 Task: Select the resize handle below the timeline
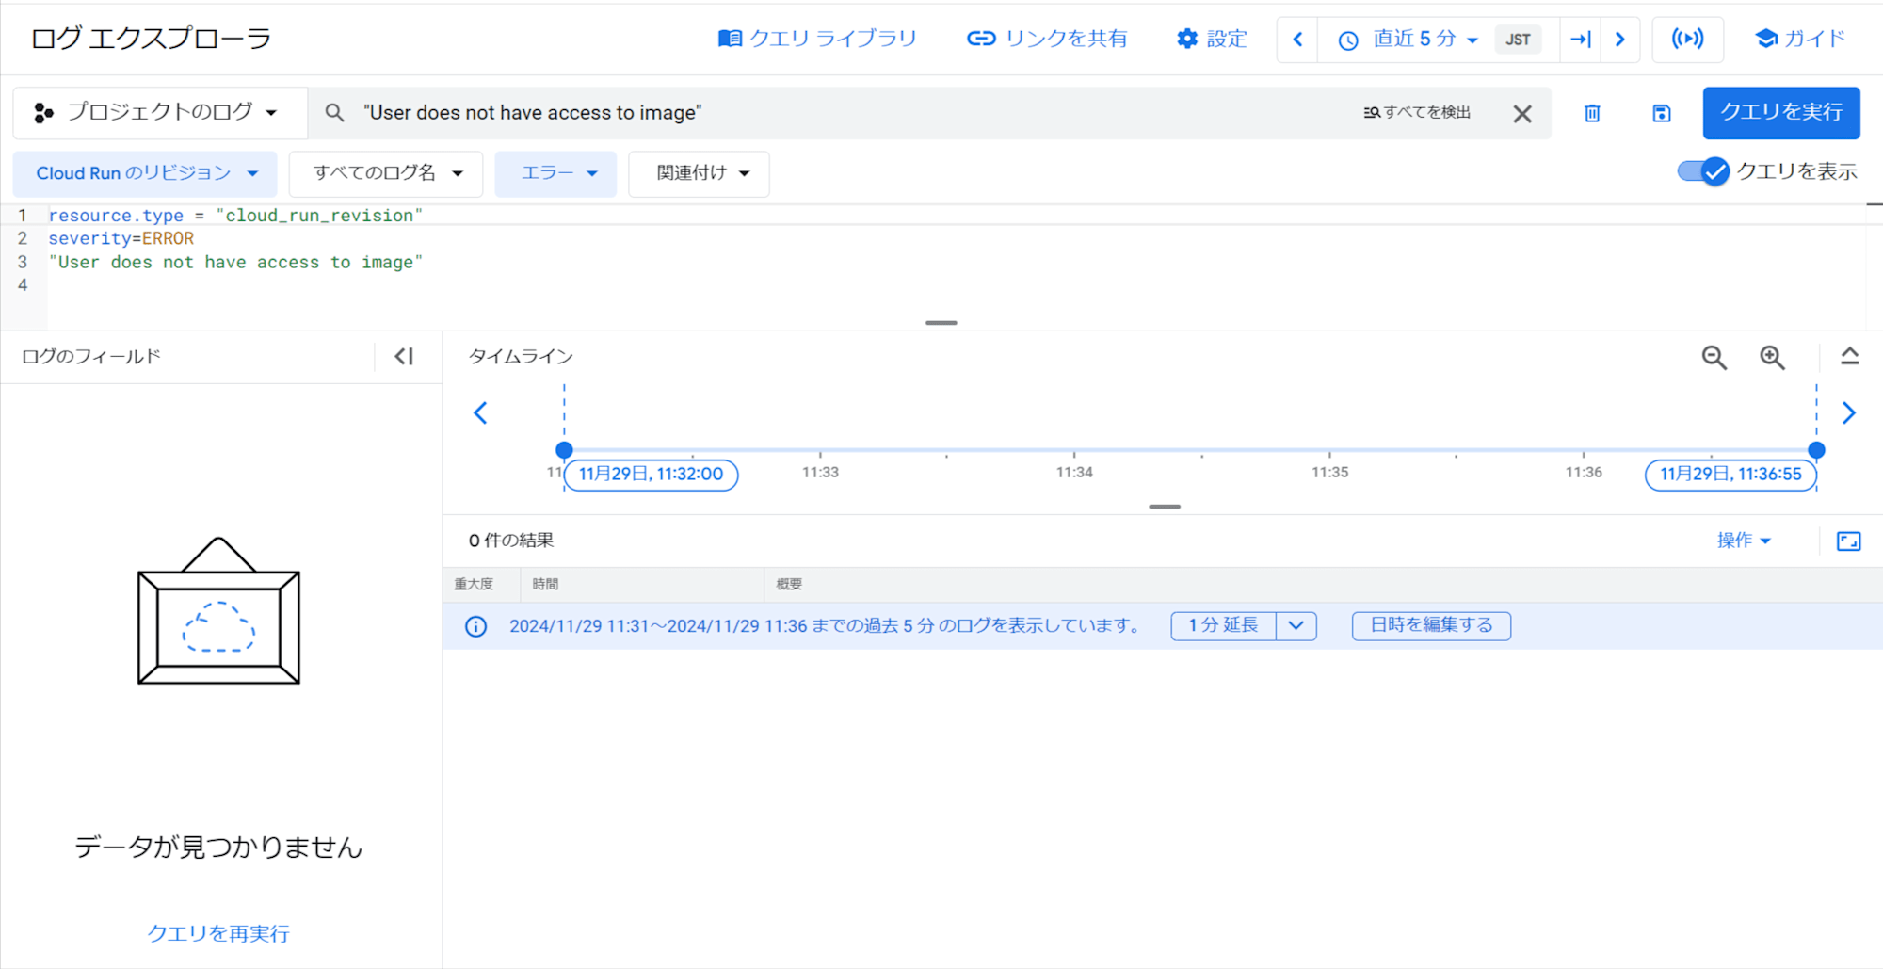1165,507
